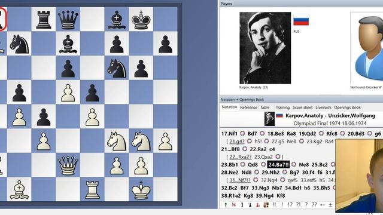Click the white king on g1
383x215 pixels.
[x=141, y=190]
